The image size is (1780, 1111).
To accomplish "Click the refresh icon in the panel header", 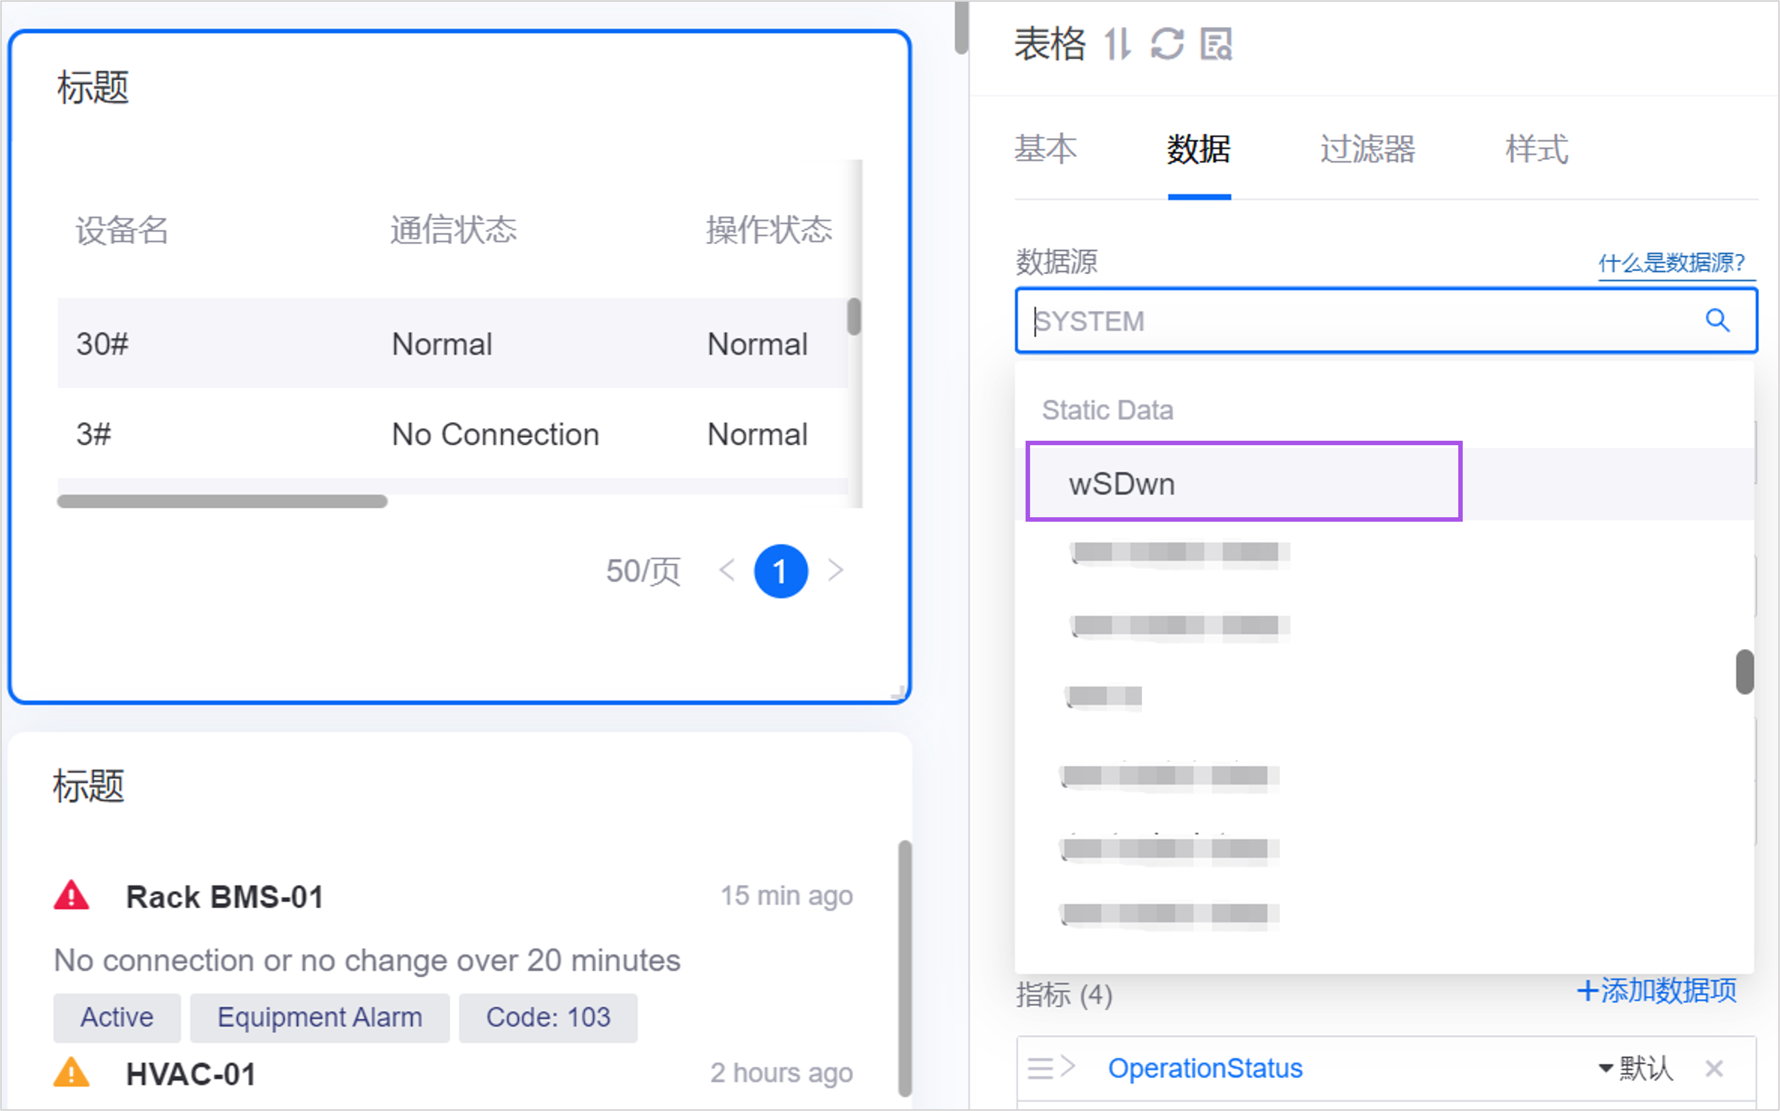I will 1167,44.
